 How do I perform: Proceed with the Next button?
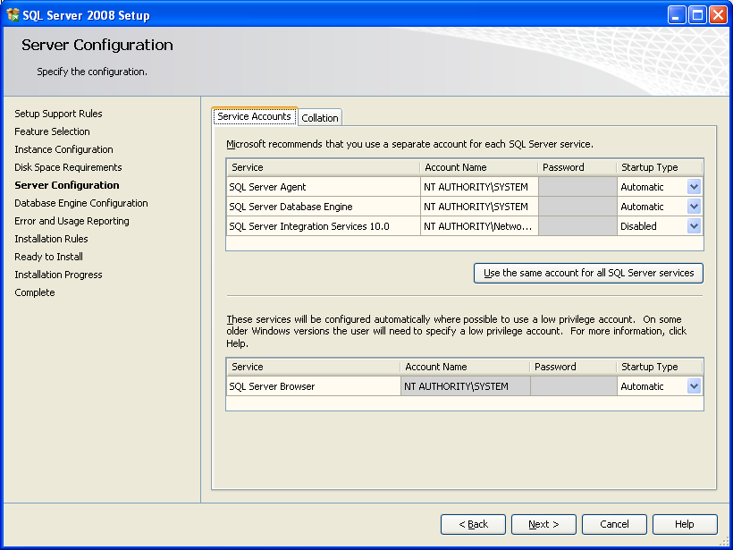[x=543, y=524]
